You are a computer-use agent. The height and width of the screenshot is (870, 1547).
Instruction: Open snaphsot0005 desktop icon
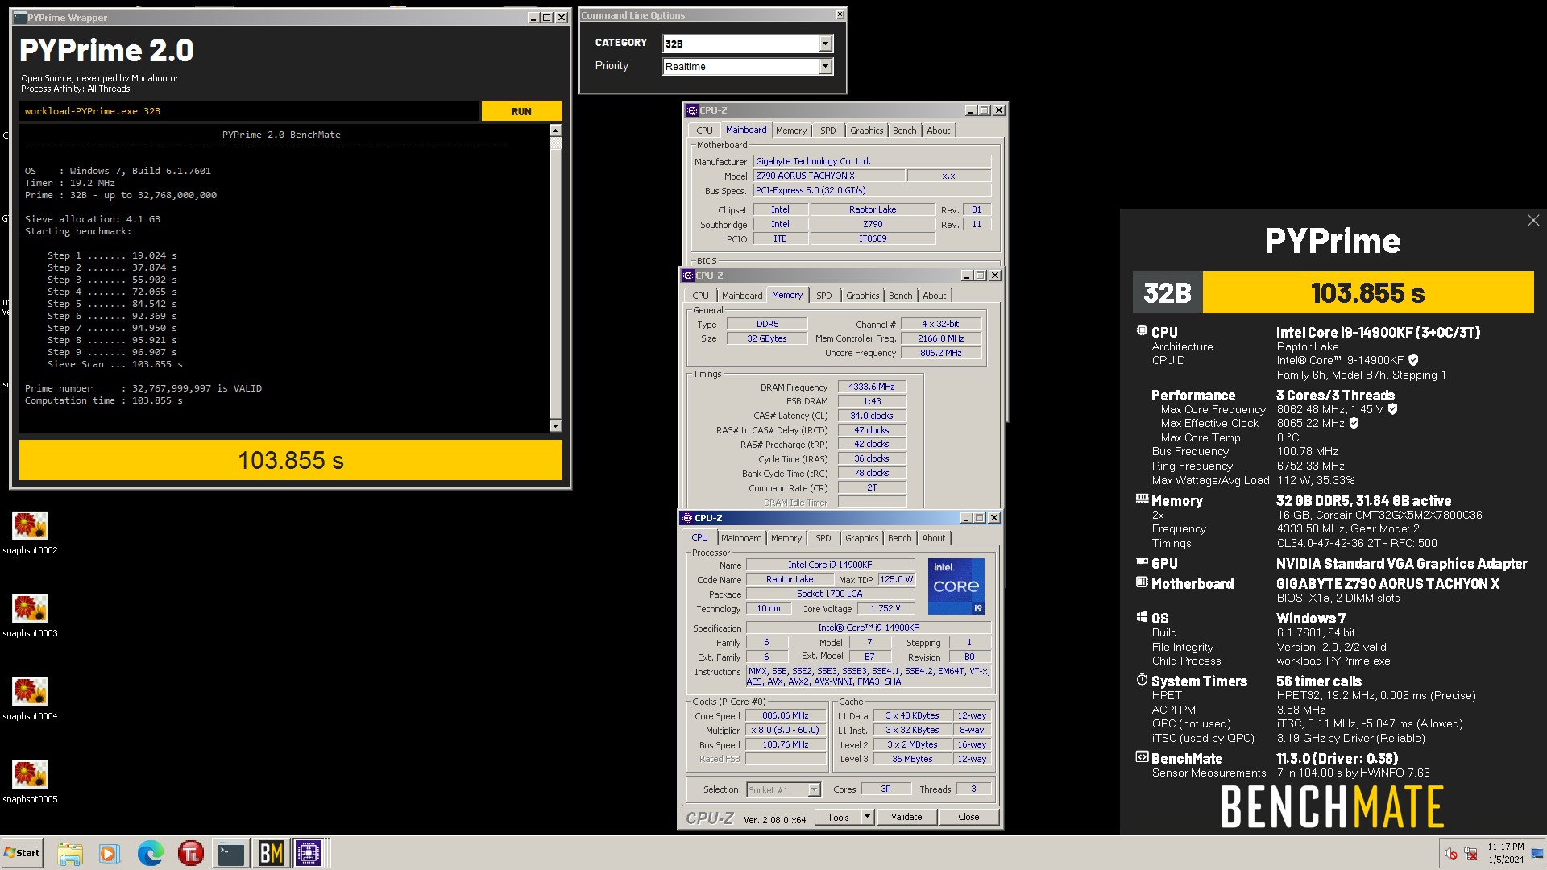[x=30, y=781]
